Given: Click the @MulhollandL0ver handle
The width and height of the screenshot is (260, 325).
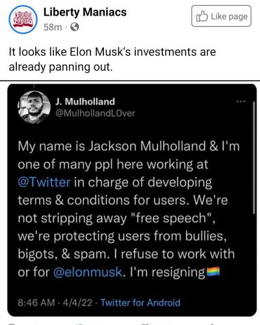Looking at the screenshot, I should pos(95,113).
